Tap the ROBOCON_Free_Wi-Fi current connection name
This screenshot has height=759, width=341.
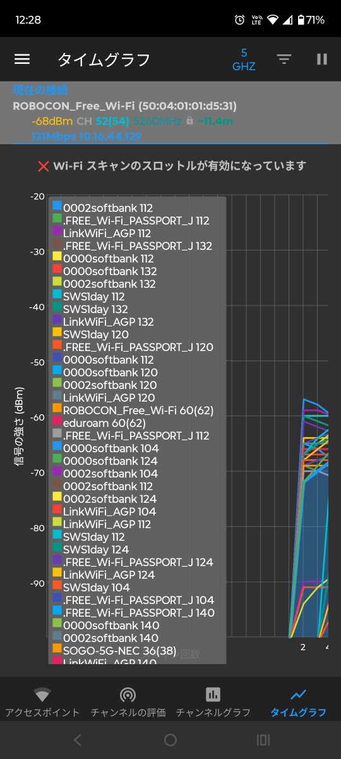pos(125,106)
